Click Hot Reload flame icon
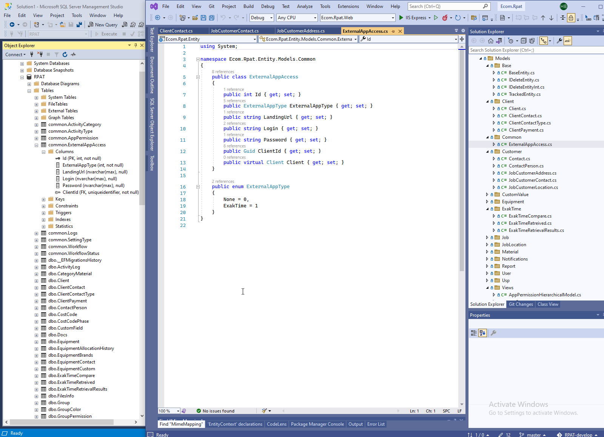Image resolution: width=604 pixels, height=437 pixels. pos(445,18)
